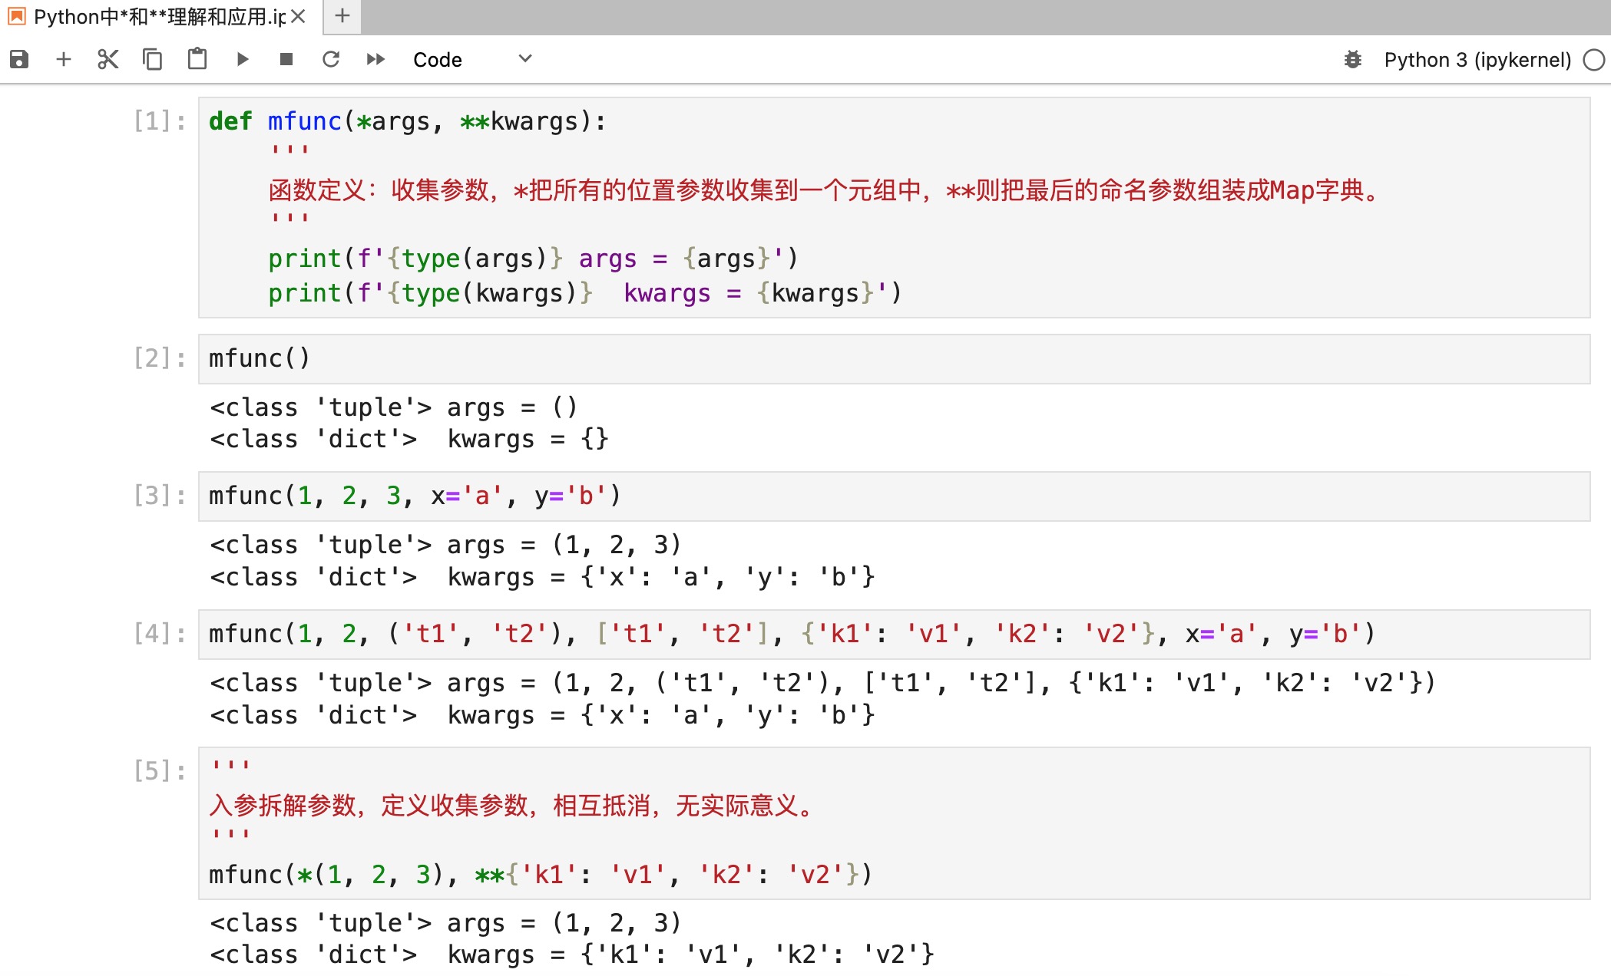Click output line 'kwargs = {}'

(409, 440)
